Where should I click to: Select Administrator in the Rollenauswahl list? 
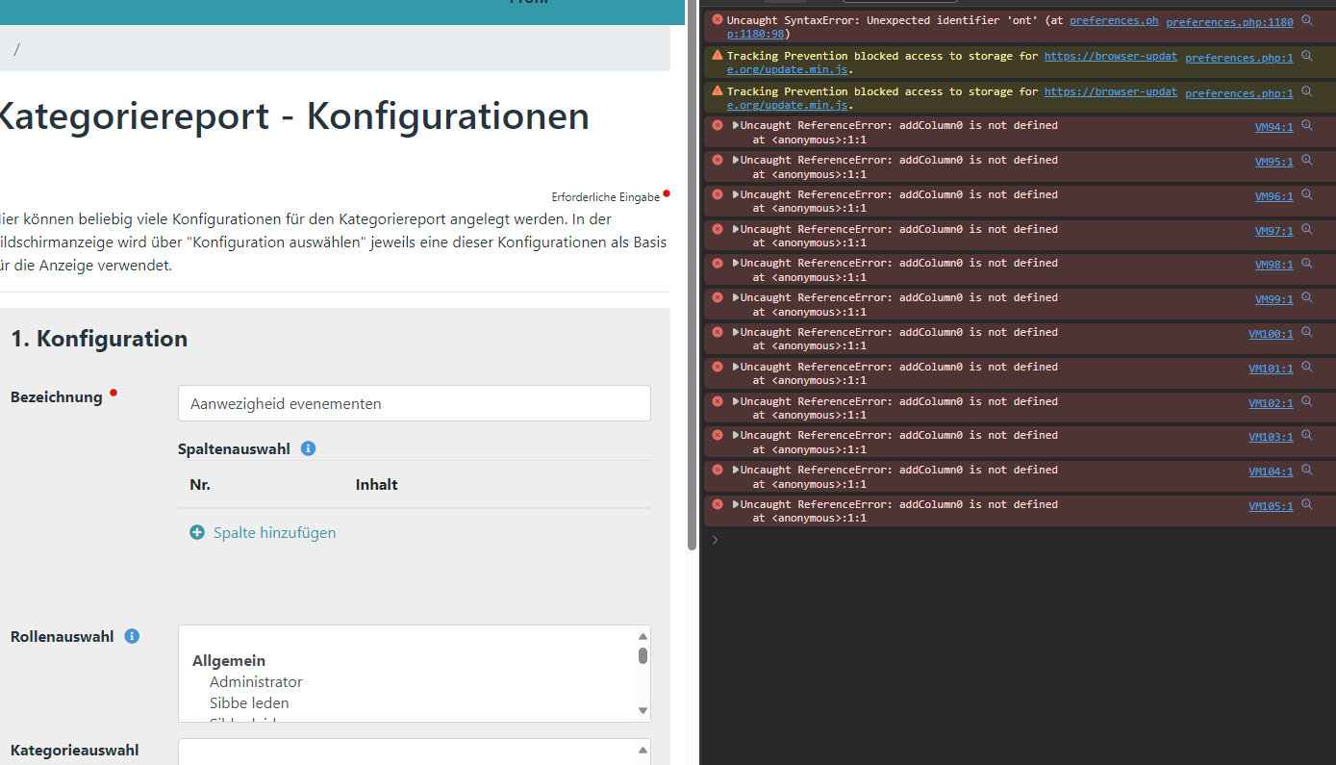pyautogui.click(x=256, y=680)
